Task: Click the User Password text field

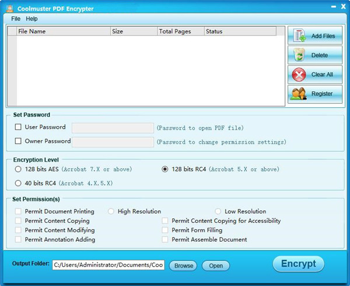Action: 113,127
